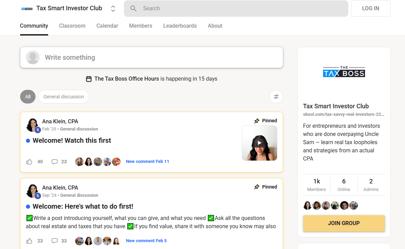Click the 1k Members stat
Screen dimensions: 405x249
[x=317, y=185]
